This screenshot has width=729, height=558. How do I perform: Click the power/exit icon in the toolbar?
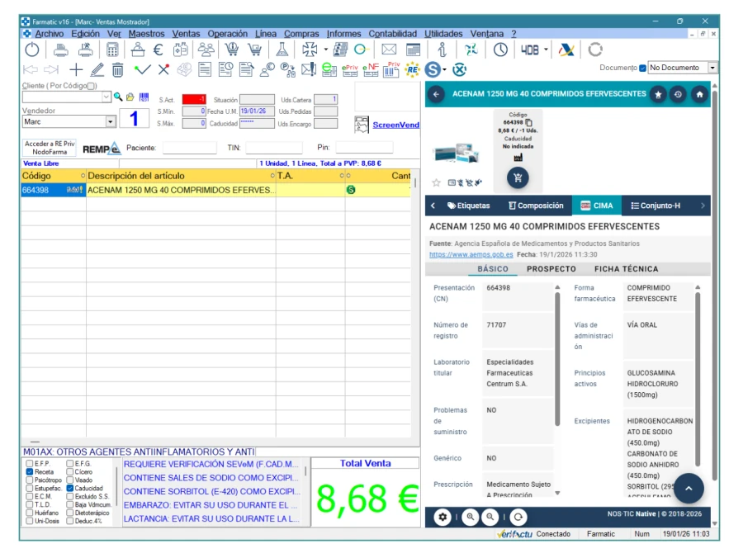(x=32, y=50)
